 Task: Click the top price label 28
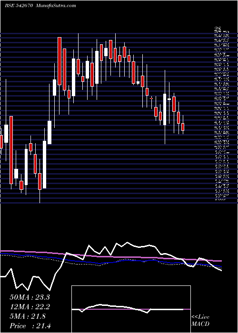pos(218,29)
